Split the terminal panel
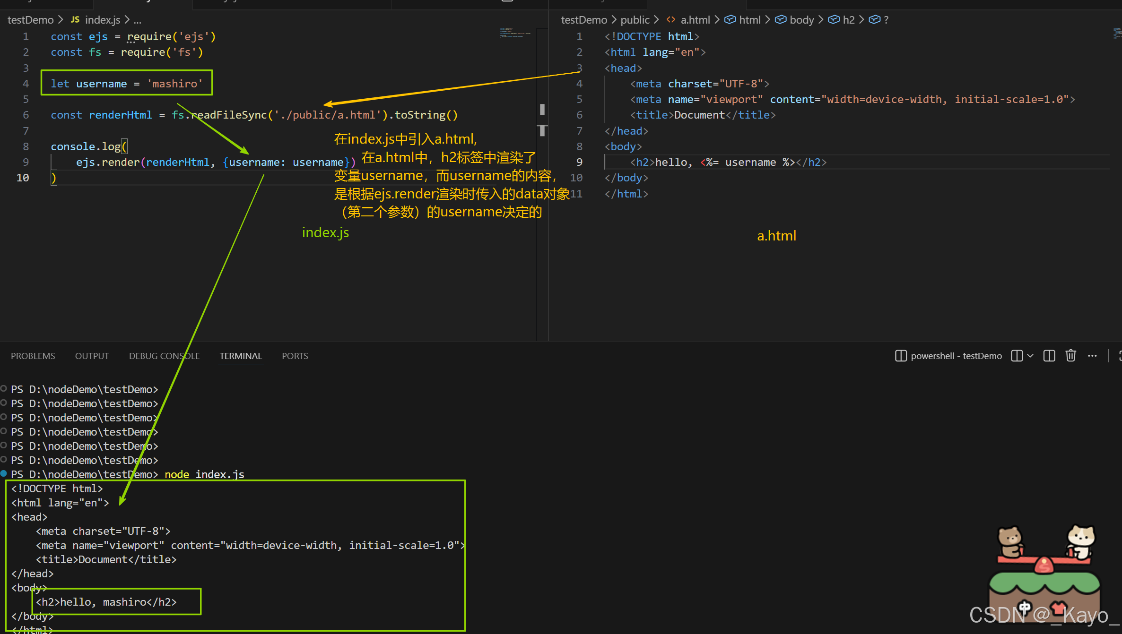Viewport: 1122px width, 634px height. pyautogui.click(x=1049, y=356)
